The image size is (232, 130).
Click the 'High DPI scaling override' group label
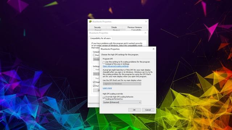tap(113, 94)
